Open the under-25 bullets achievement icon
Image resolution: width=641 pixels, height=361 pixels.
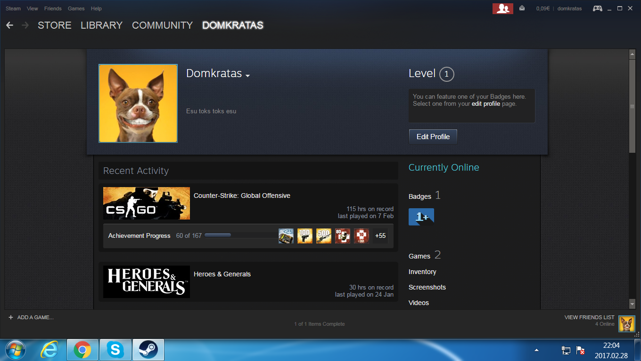286,235
